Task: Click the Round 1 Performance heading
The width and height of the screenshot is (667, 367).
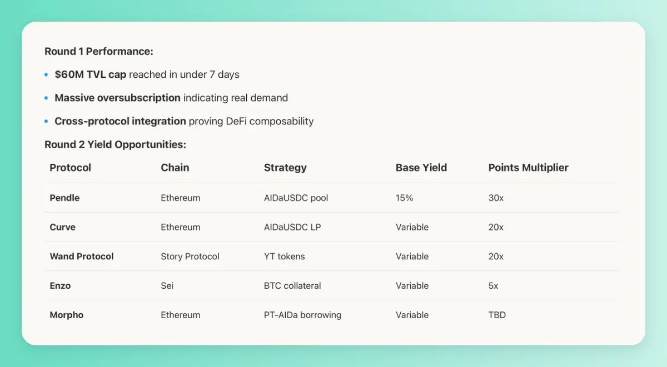Action: tap(99, 51)
